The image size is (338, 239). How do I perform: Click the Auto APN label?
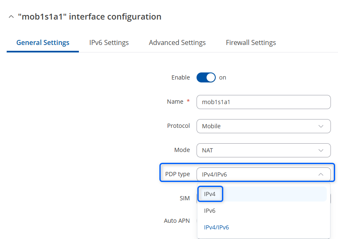point(177,221)
